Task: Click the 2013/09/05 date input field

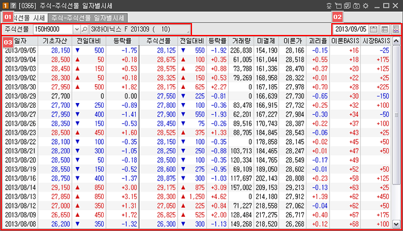Action: click(x=351, y=29)
